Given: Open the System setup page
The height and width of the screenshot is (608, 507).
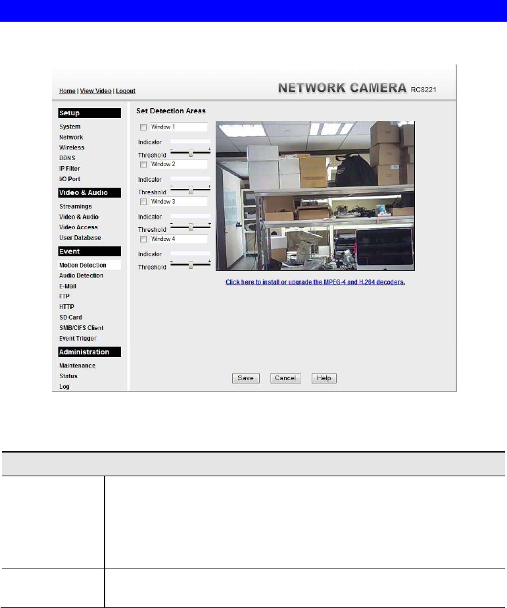Looking at the screenshot, I should click(x=70, y=126).
